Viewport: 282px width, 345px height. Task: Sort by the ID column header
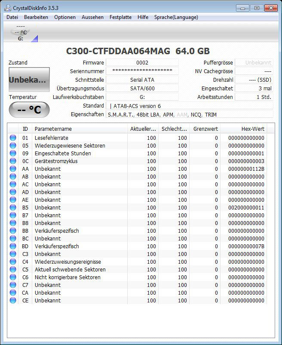pos(25,129)
